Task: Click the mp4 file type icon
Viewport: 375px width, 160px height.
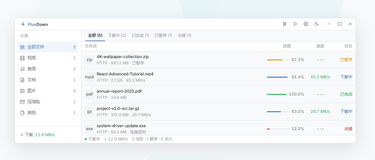Action: click(x=89, y=77)
